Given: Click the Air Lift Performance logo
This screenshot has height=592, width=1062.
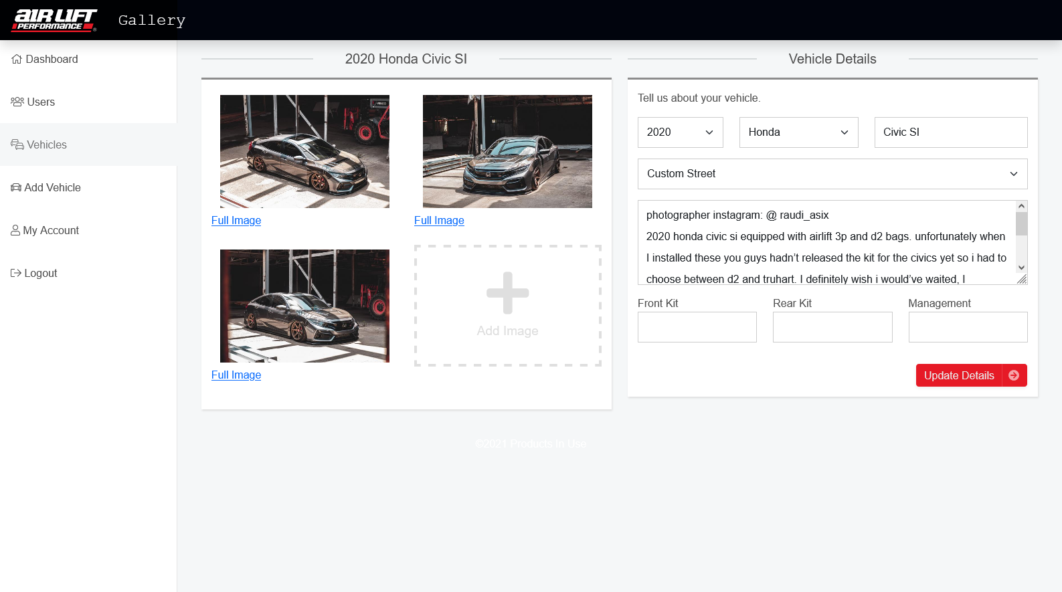Looking at the screenshot, I should tap(54, 20).
